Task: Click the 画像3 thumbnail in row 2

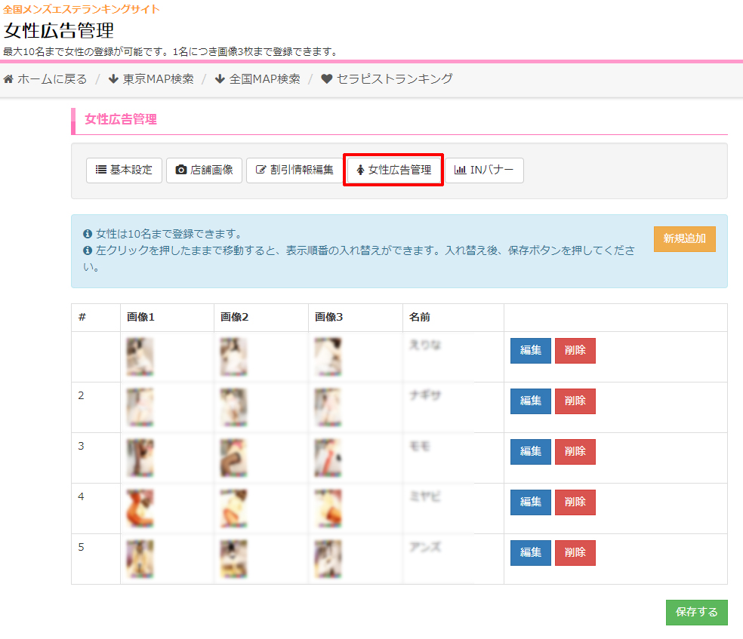Action: [328, 407]
